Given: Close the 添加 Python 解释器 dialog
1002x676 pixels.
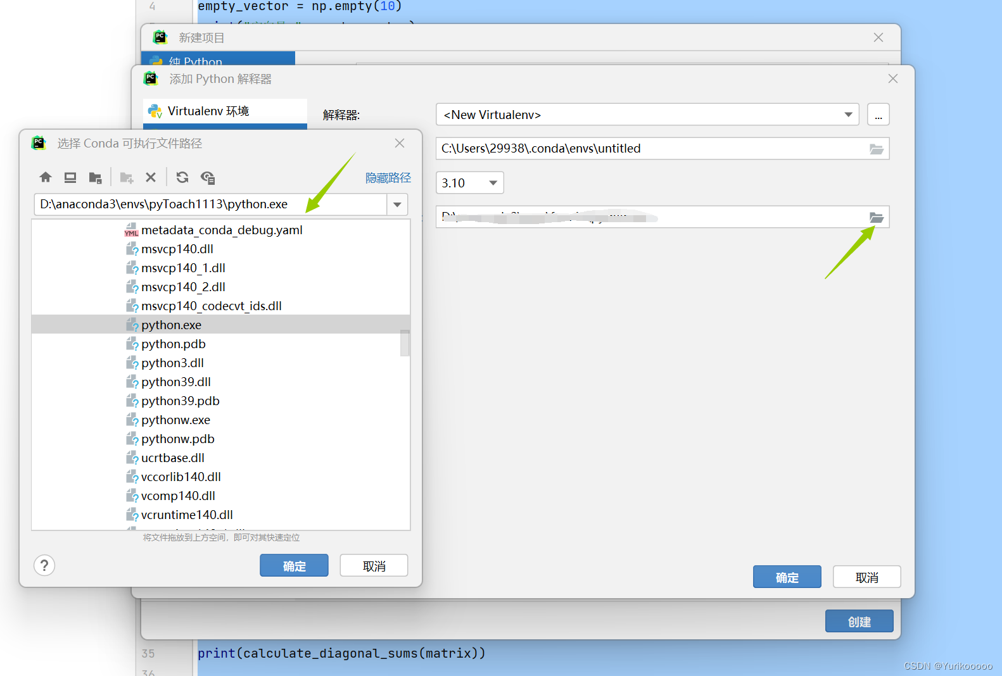Looking at the screenshot, I should coord(893,78).
